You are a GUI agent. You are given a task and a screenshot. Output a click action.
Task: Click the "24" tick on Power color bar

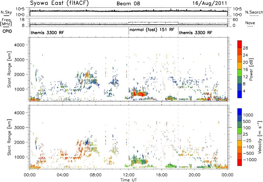[x=245, y=55]
